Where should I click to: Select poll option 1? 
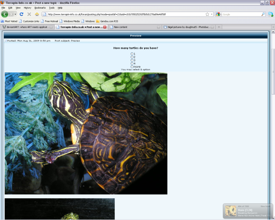(132, 54)
